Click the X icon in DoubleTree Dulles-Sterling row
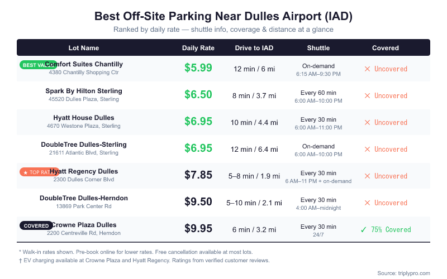447x279 pixels. 367,150
